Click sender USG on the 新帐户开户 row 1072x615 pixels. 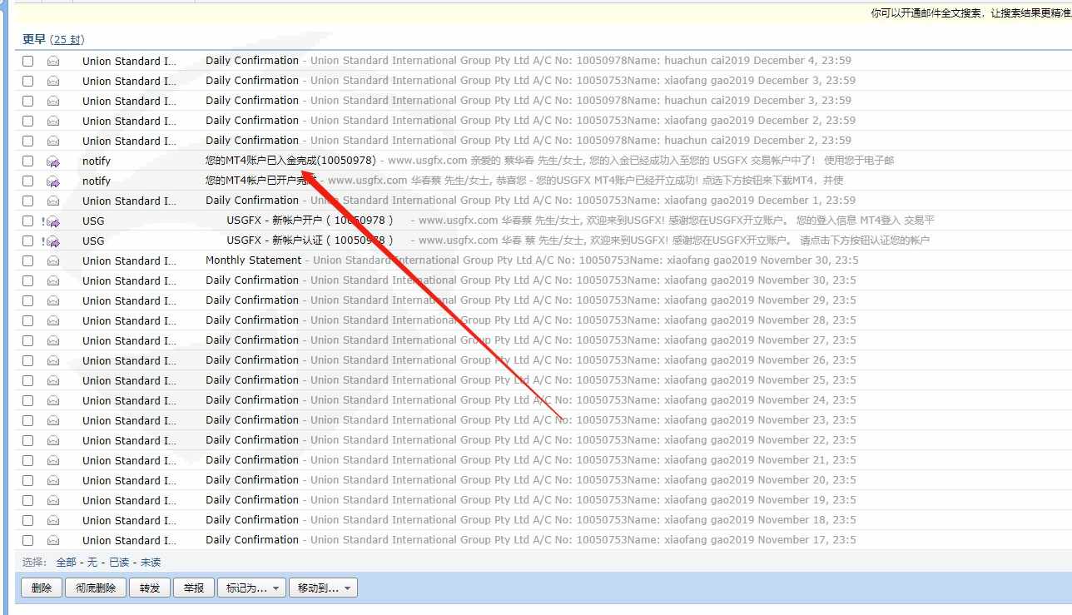[93, 221]
